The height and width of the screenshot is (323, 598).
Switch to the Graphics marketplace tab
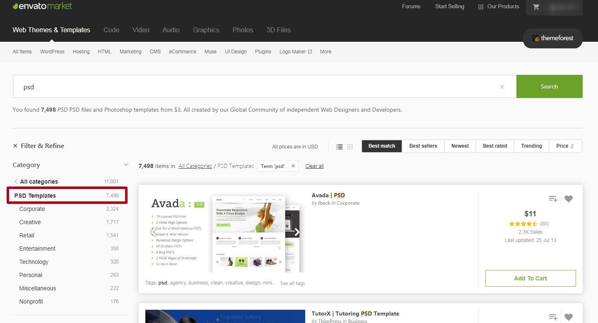pyautogui.click(x=206, y=30)
